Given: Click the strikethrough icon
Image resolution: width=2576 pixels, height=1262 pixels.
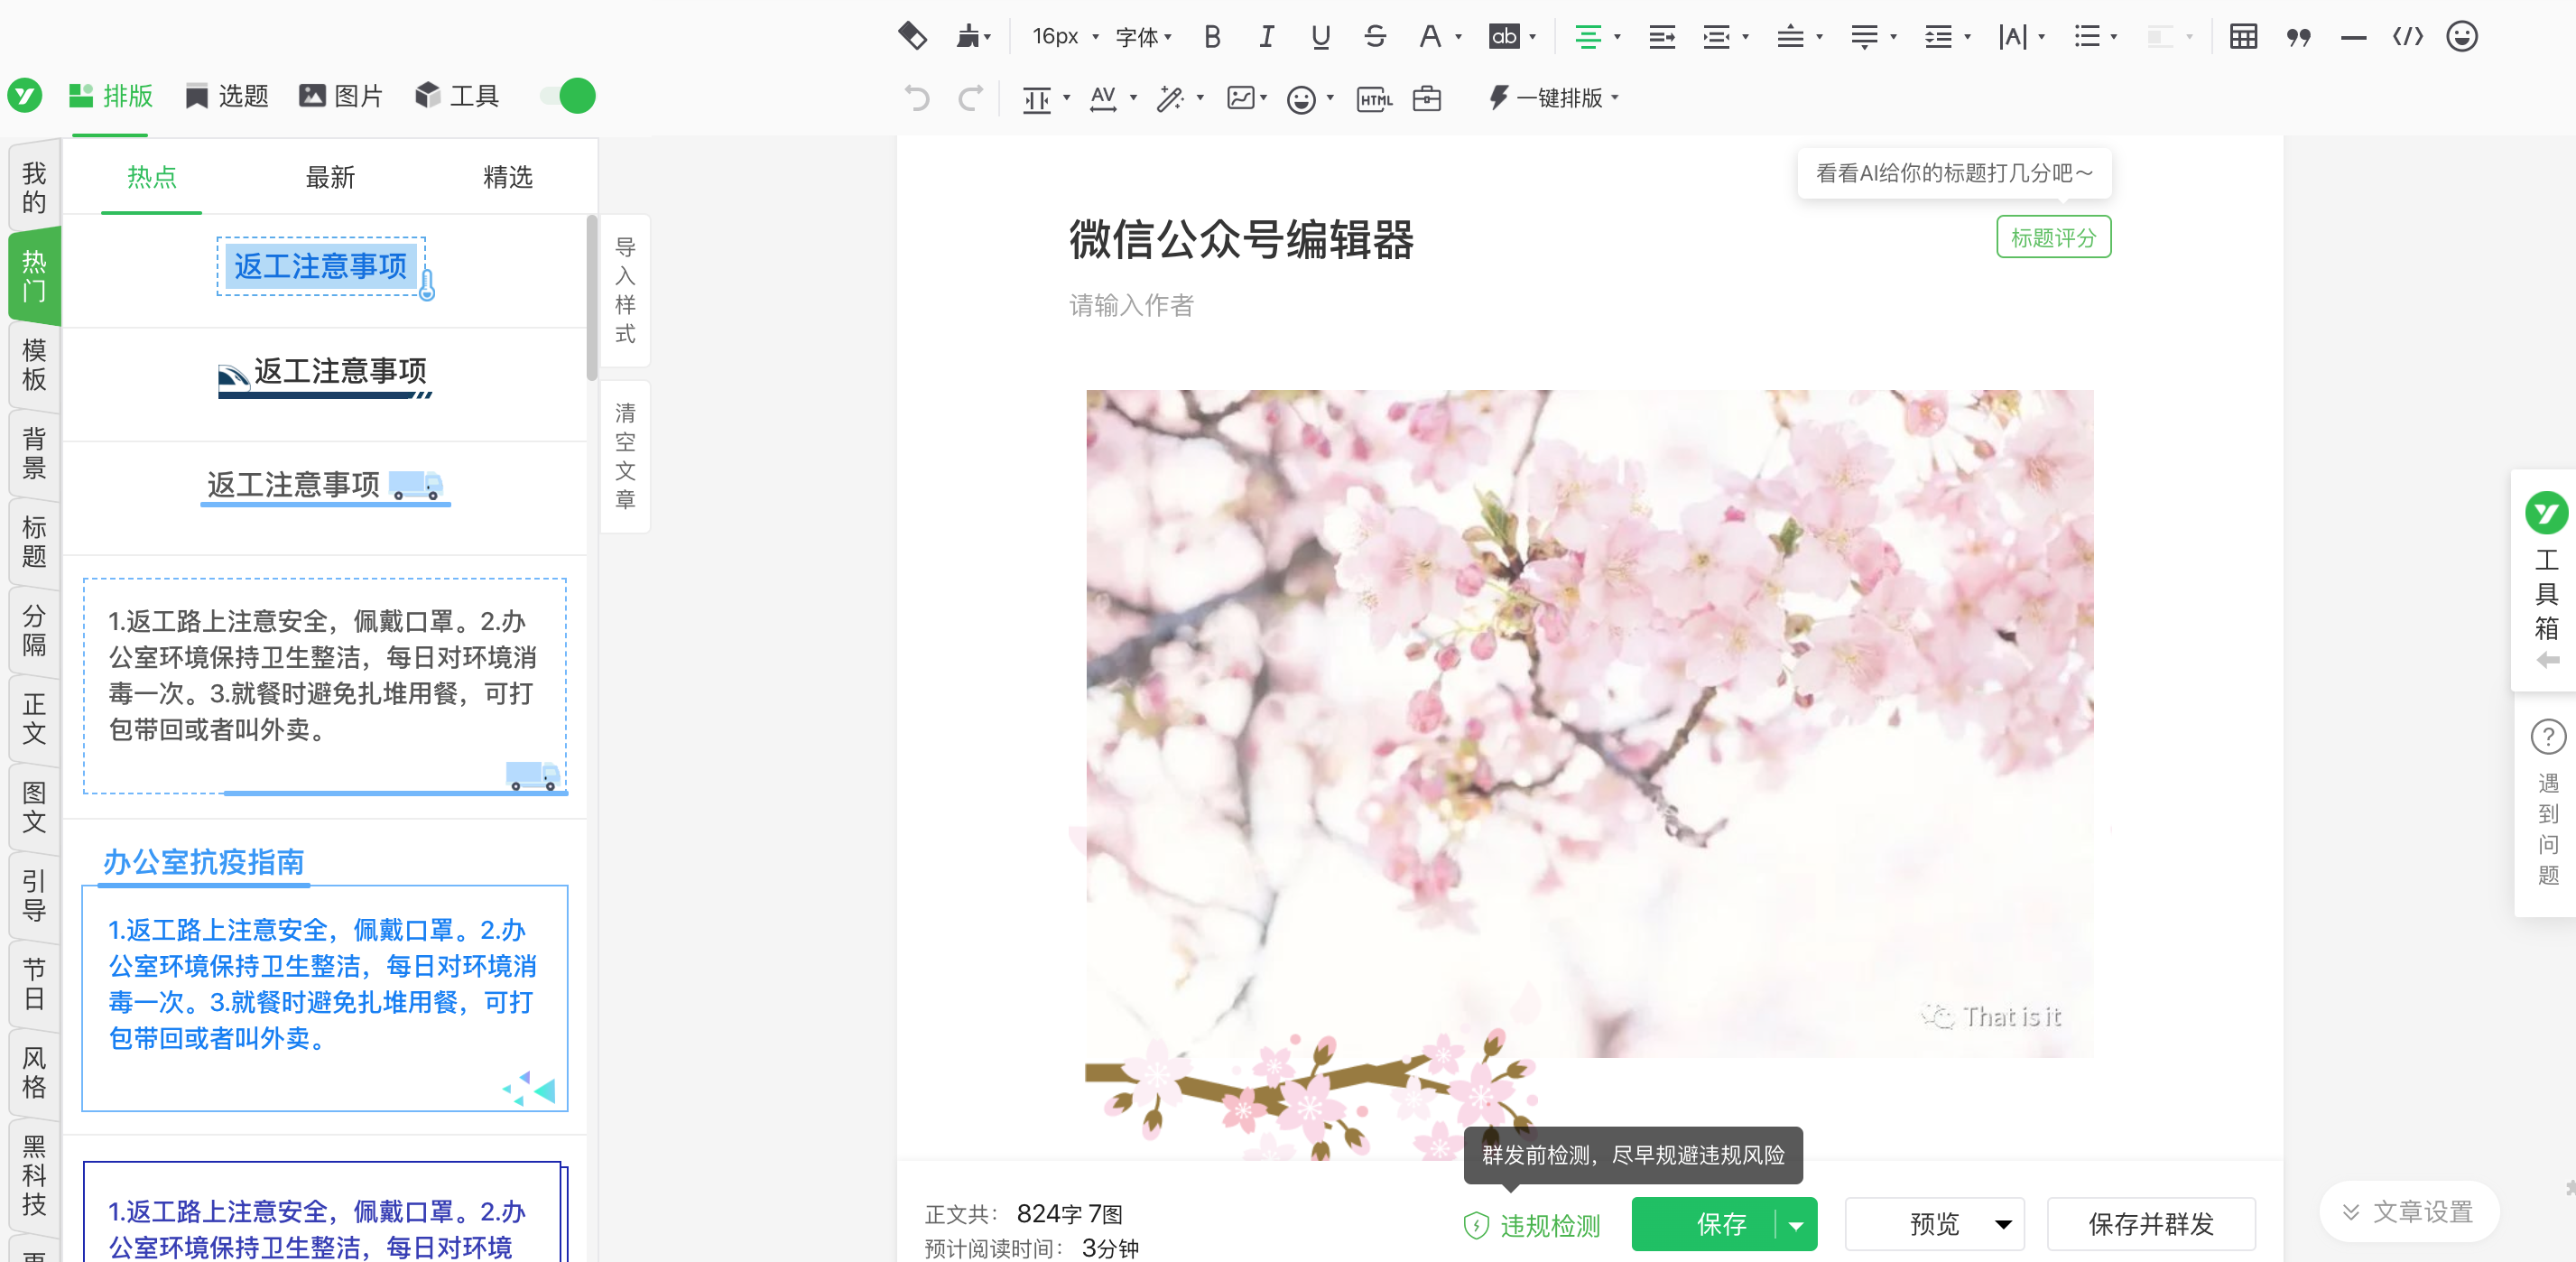Looking at the screenshot, I should [x=1375, y=37].
